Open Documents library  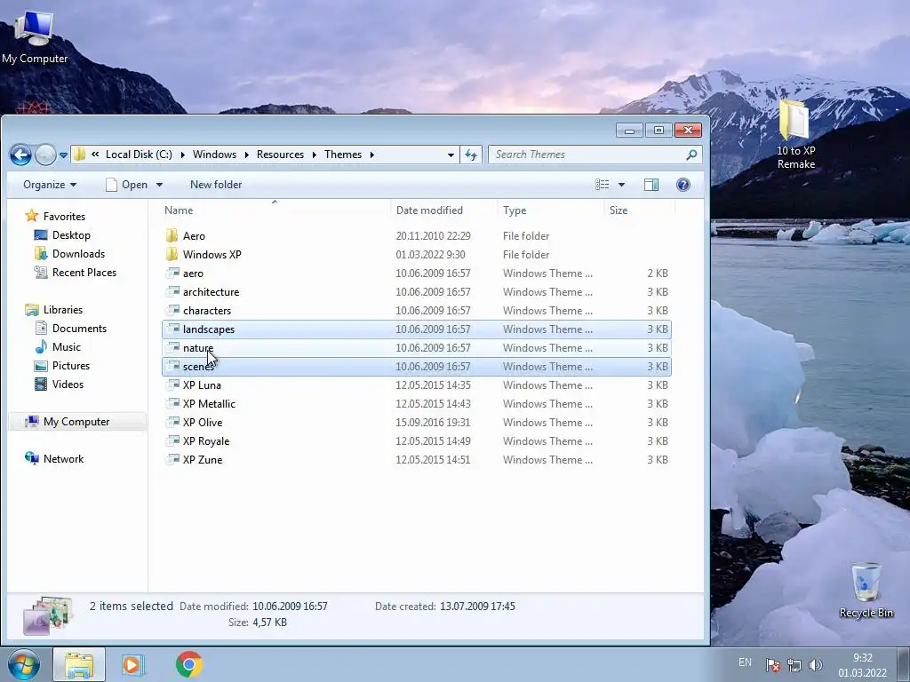tap(79, 329)
